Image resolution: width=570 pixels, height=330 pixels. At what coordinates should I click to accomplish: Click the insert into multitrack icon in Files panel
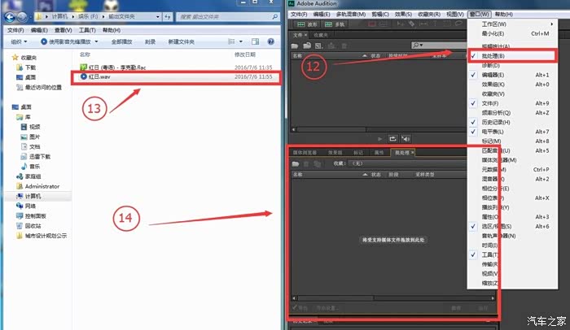tap(331, 46)
